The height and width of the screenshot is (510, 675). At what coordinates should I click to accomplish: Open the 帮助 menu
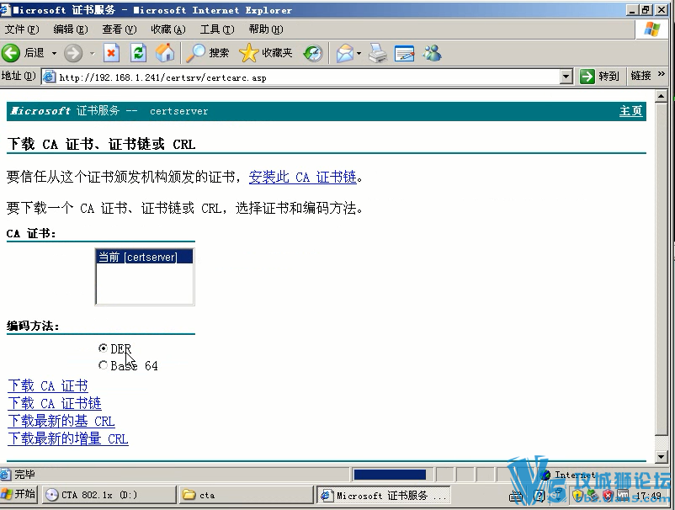coord(266,29)
